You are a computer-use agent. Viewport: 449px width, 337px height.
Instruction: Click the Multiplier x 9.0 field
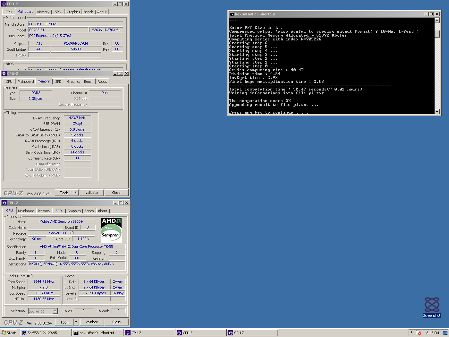44,287
